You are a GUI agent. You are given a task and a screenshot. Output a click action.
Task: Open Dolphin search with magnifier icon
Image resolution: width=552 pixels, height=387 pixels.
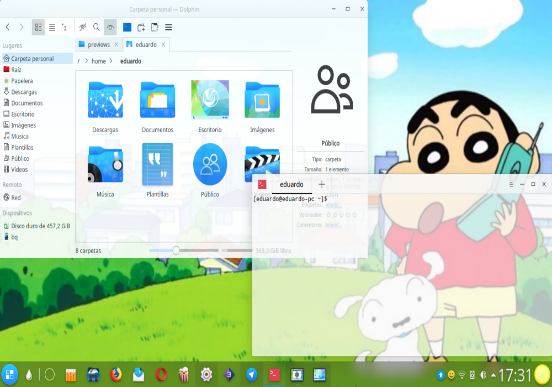click(96, 27)
